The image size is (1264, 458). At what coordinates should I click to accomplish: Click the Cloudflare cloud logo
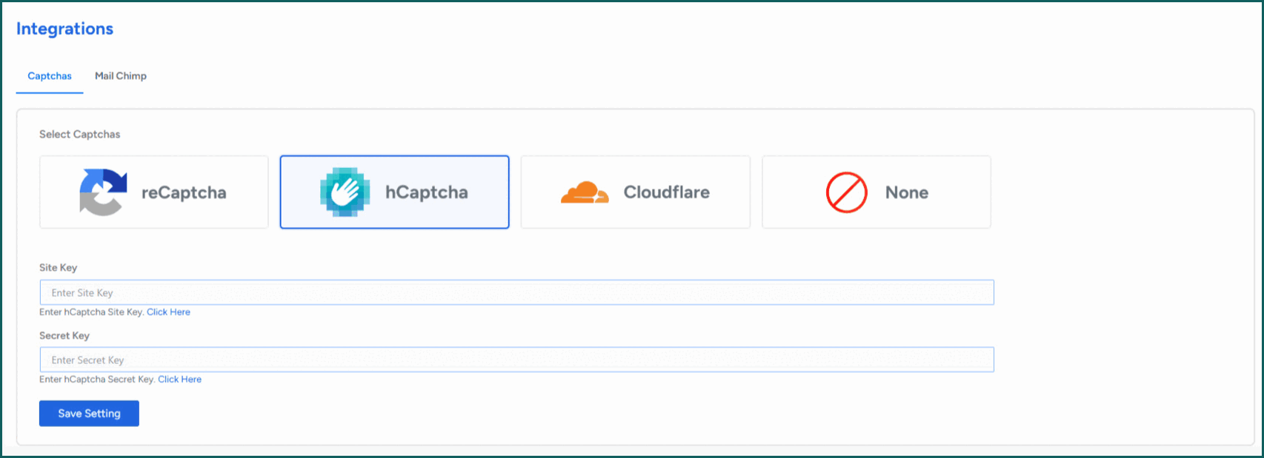(585, 192)
